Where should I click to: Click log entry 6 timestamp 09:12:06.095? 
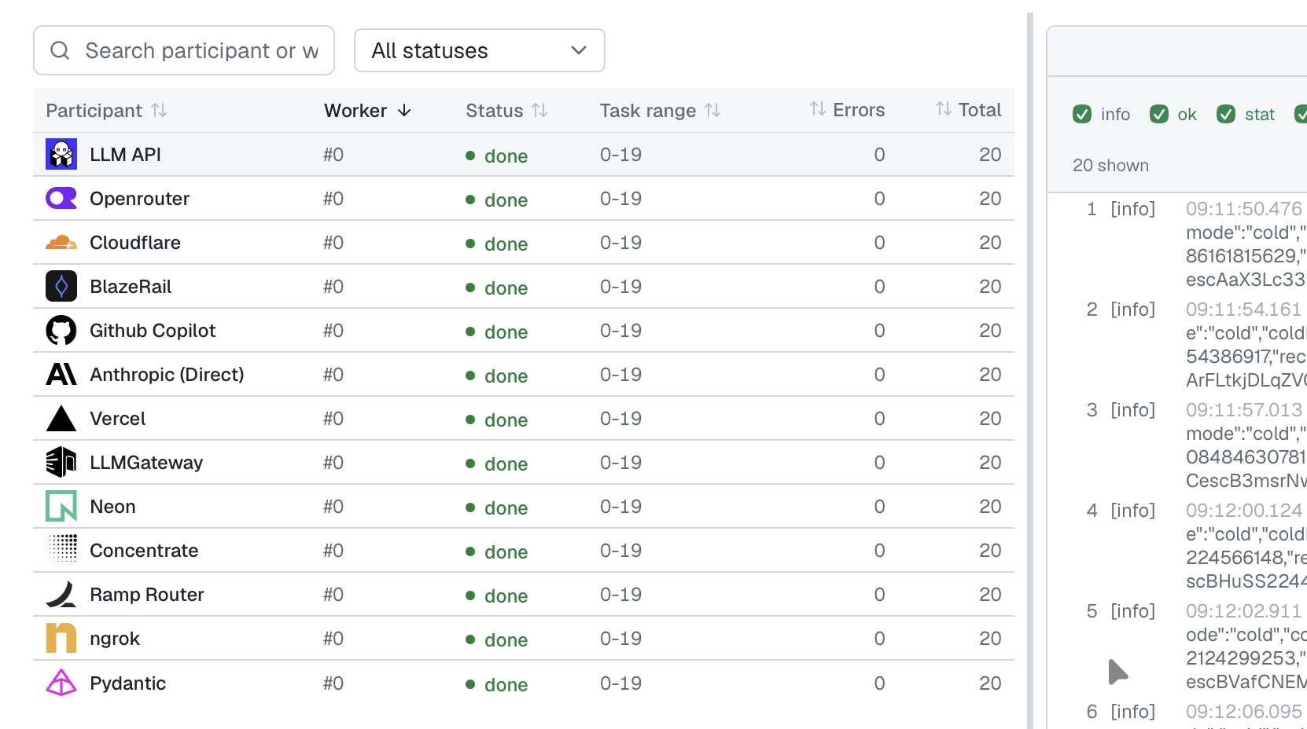click(x=1244, y=712)
